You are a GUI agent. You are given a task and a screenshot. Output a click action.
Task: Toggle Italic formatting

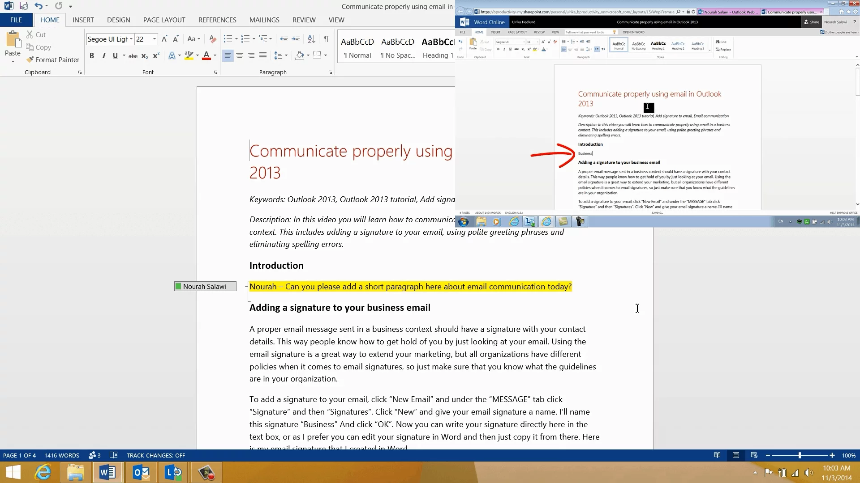click(x=103, y=56)
